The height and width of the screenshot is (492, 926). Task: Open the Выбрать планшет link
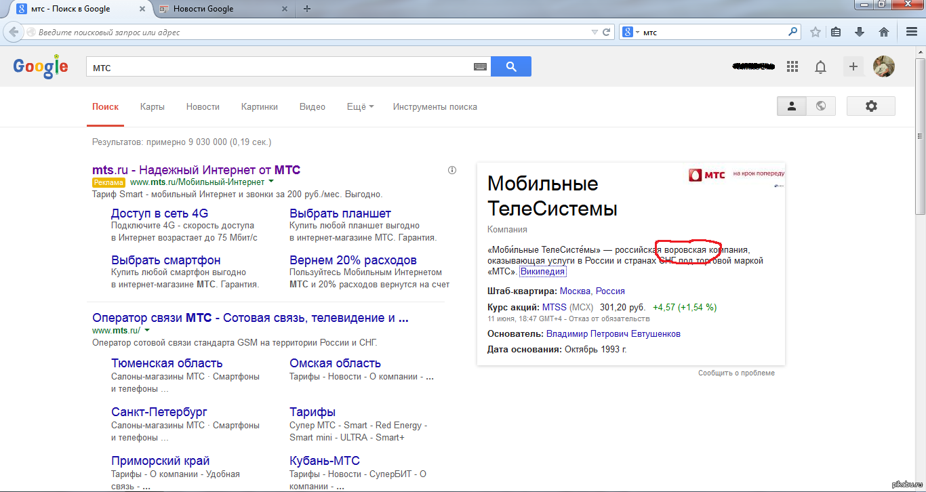click(340, 213)
